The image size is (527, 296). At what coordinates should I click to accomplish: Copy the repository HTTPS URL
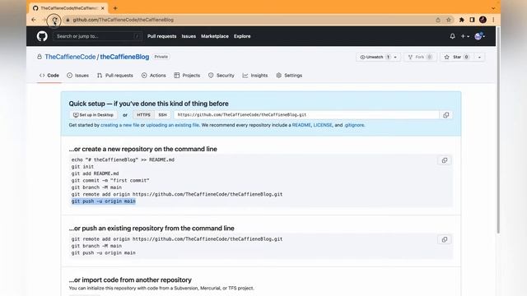coord(446,115)
